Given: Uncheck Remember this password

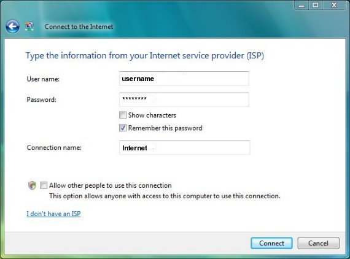Looking at the screenshot, I should coord(123,128).
